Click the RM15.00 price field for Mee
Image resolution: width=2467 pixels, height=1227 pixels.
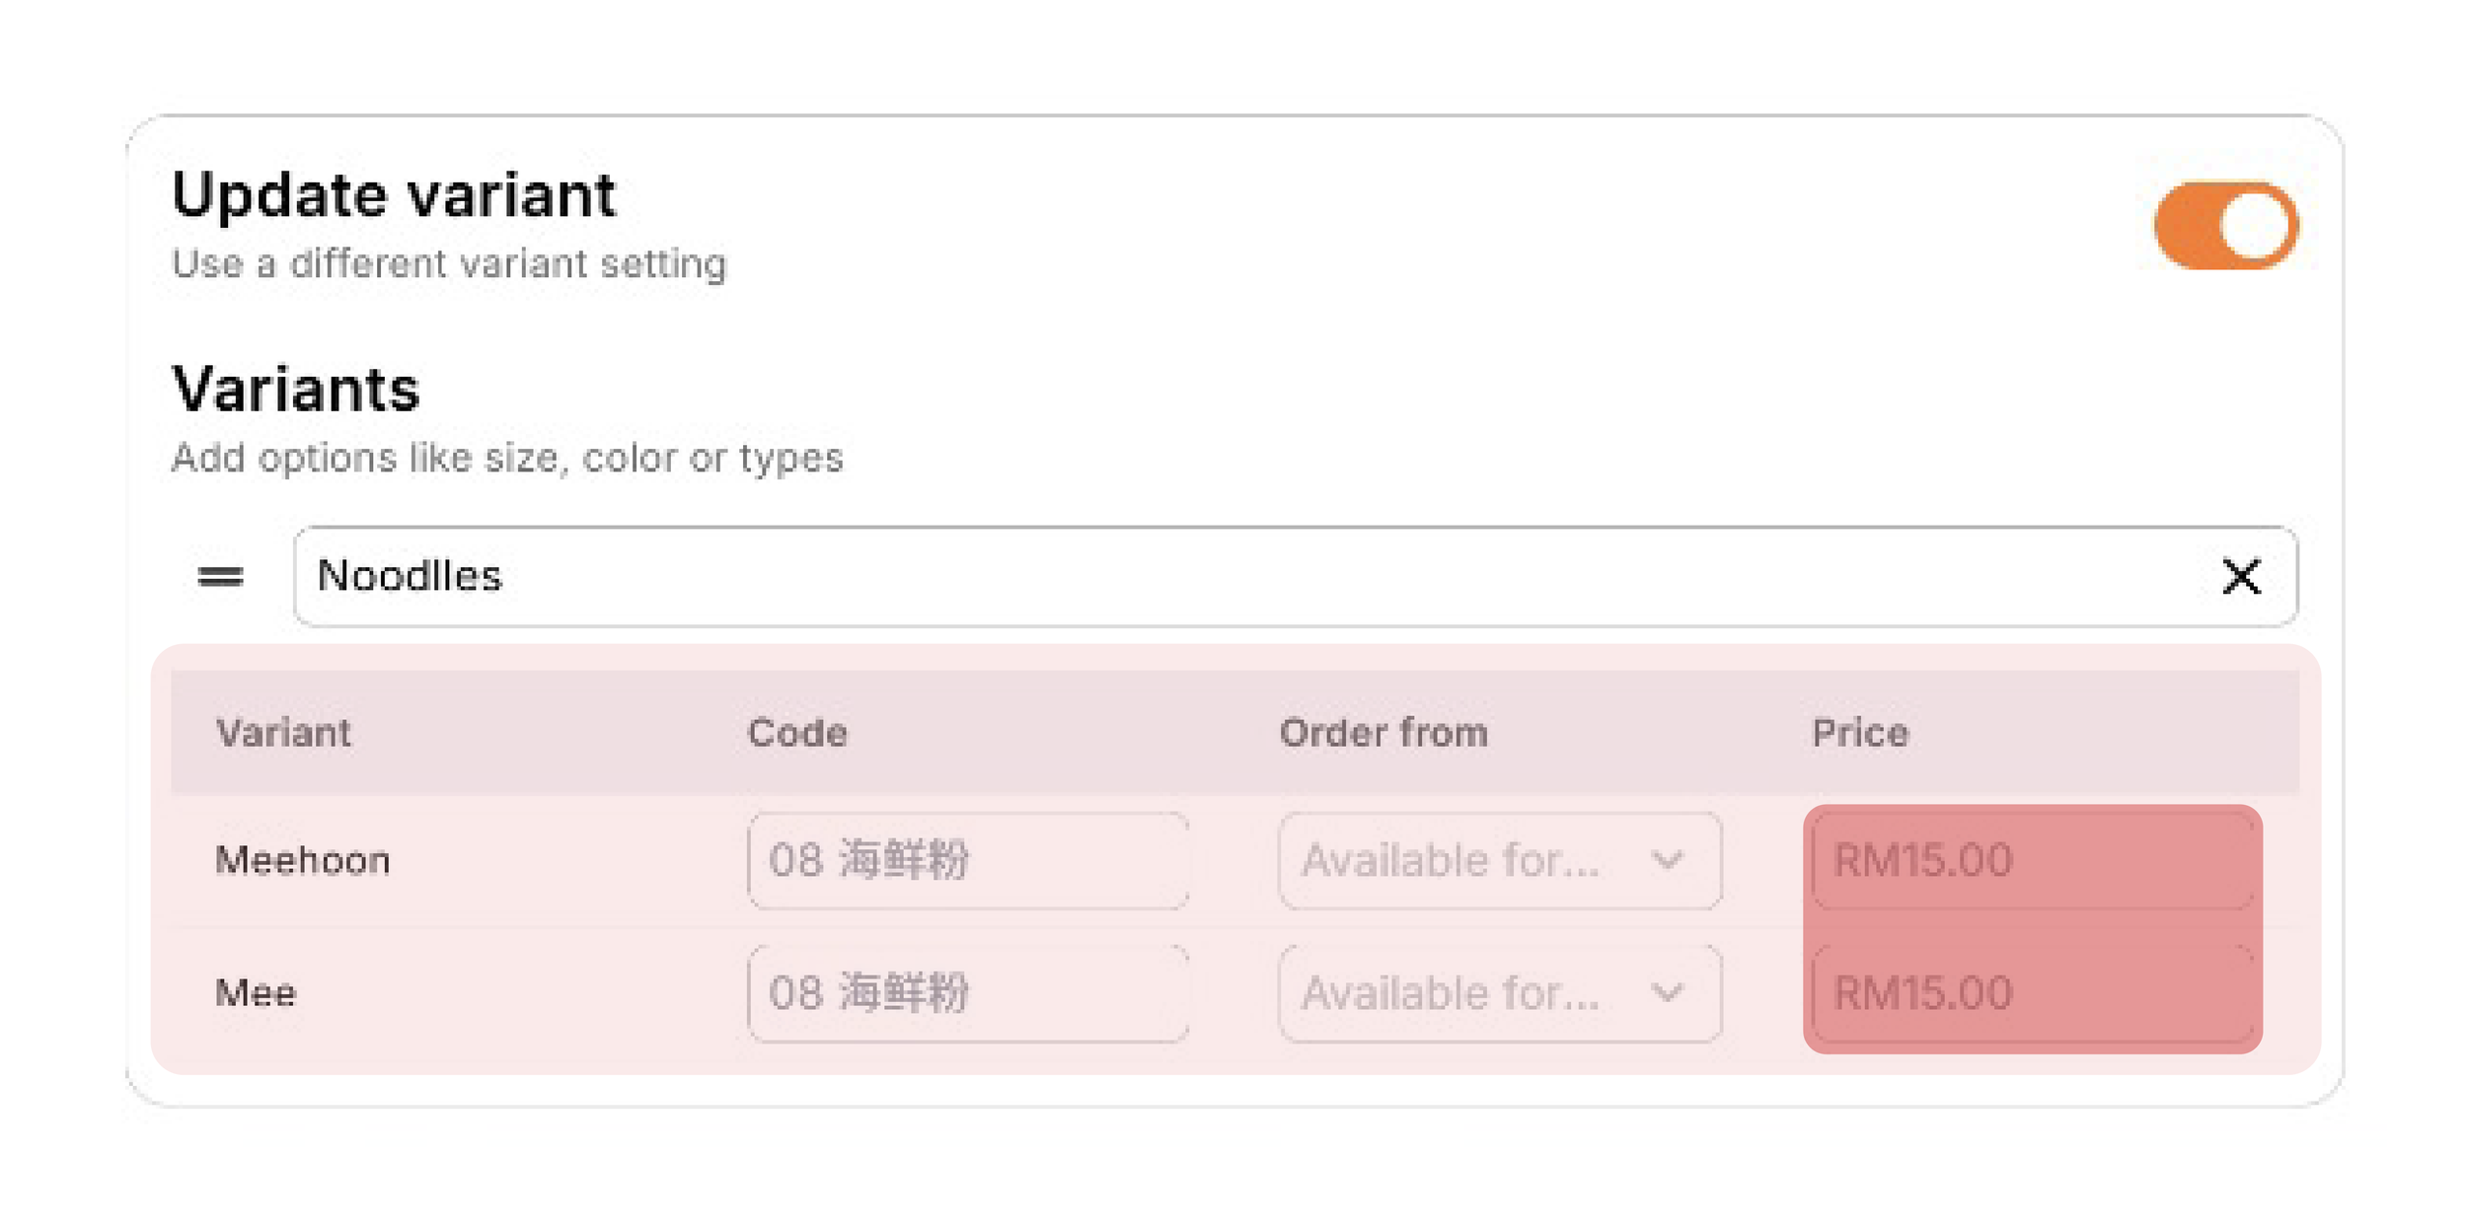pyautogui.click(x=2032, y=992)
